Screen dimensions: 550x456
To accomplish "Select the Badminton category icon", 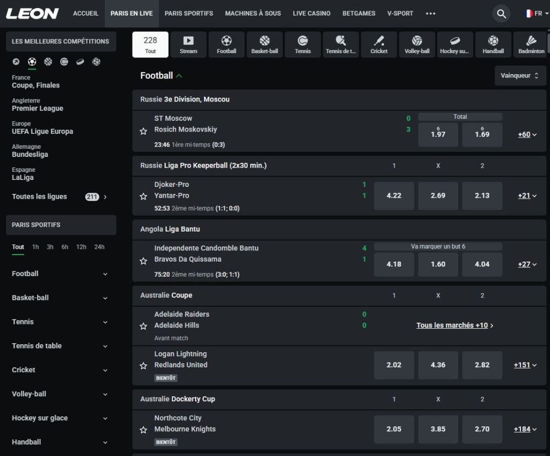I will [531, 45].
